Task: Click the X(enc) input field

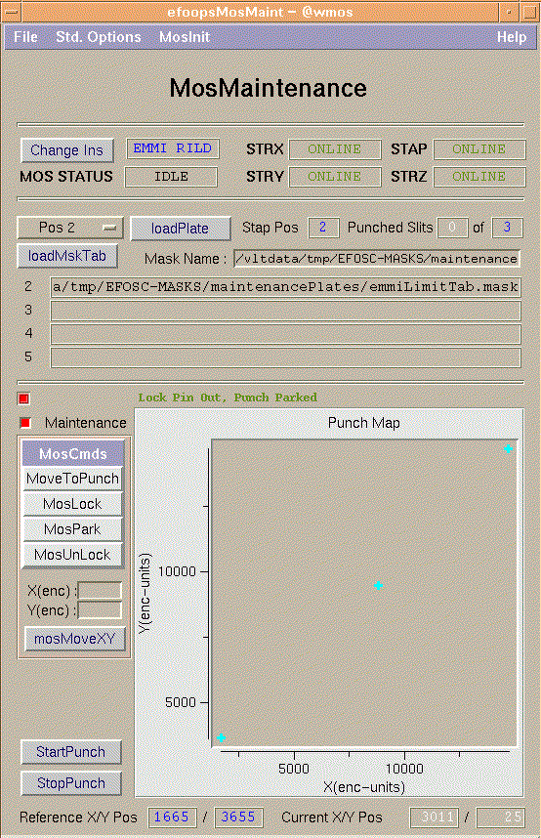Action: [x=100, y=591]
